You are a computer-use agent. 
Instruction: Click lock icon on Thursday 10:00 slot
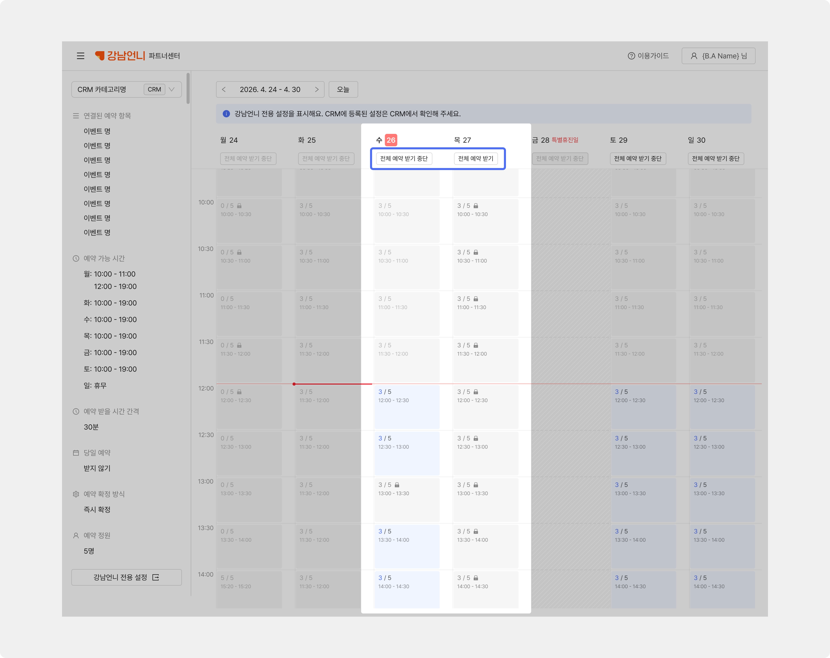(x=476, y=206)
